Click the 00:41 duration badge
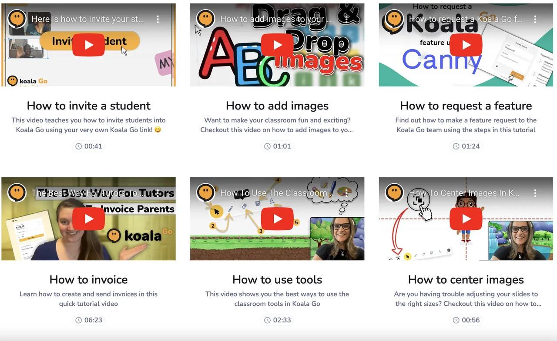 [x=89, y=146]
